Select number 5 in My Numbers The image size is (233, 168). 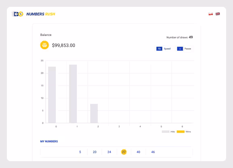point(80,152)
